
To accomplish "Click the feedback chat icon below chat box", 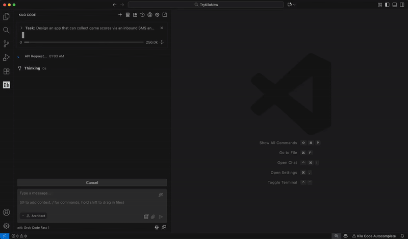I will tap(164, 228).
